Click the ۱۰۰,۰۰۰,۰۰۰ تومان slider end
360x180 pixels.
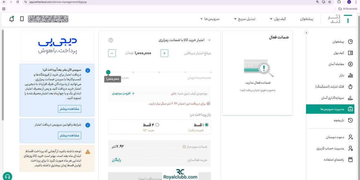point(199,78)
